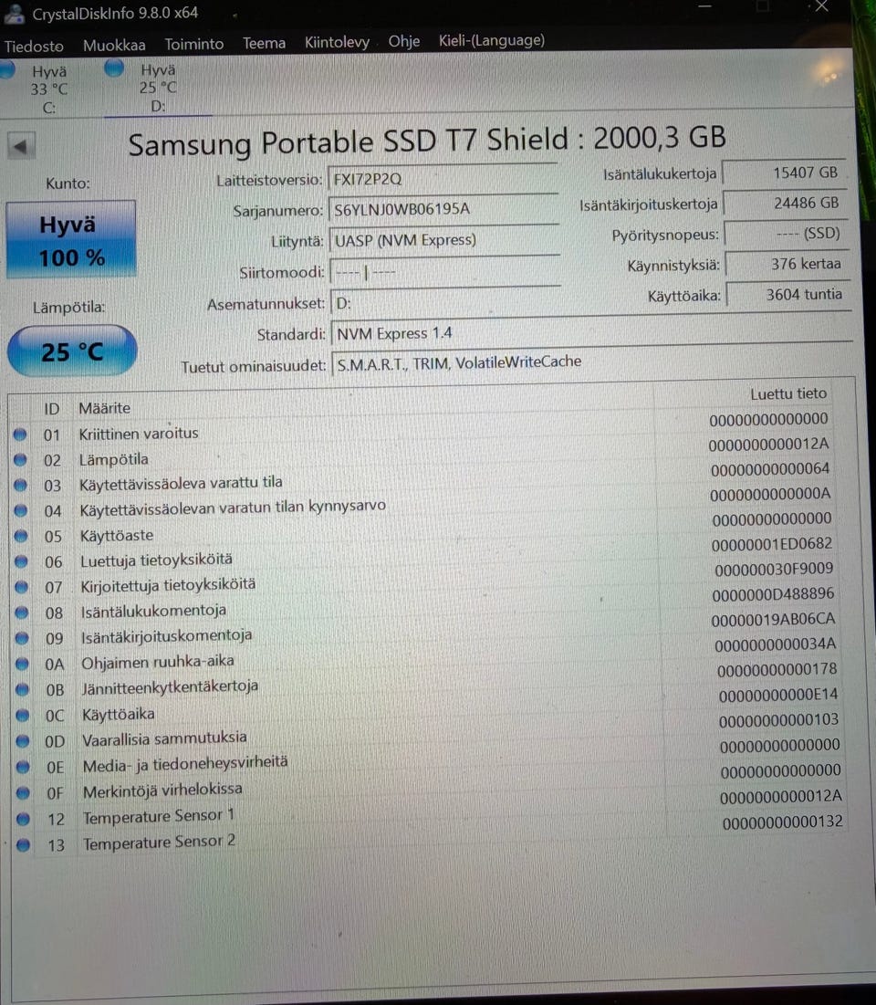
Task: Click the status dot for Media- ja tiedoneheysvirheitä
Action: click(x=23, y=767)
